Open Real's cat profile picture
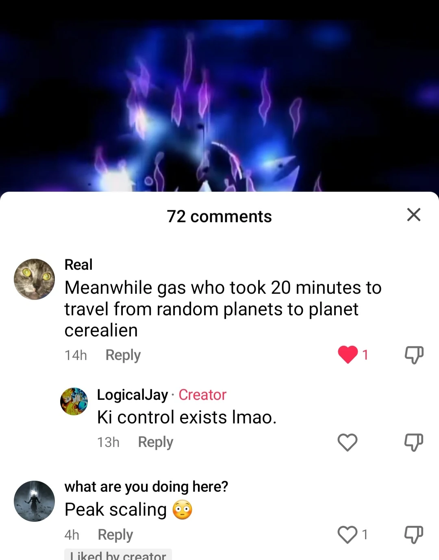Screen dimensions: 439x560 click(x=35, y=279)
